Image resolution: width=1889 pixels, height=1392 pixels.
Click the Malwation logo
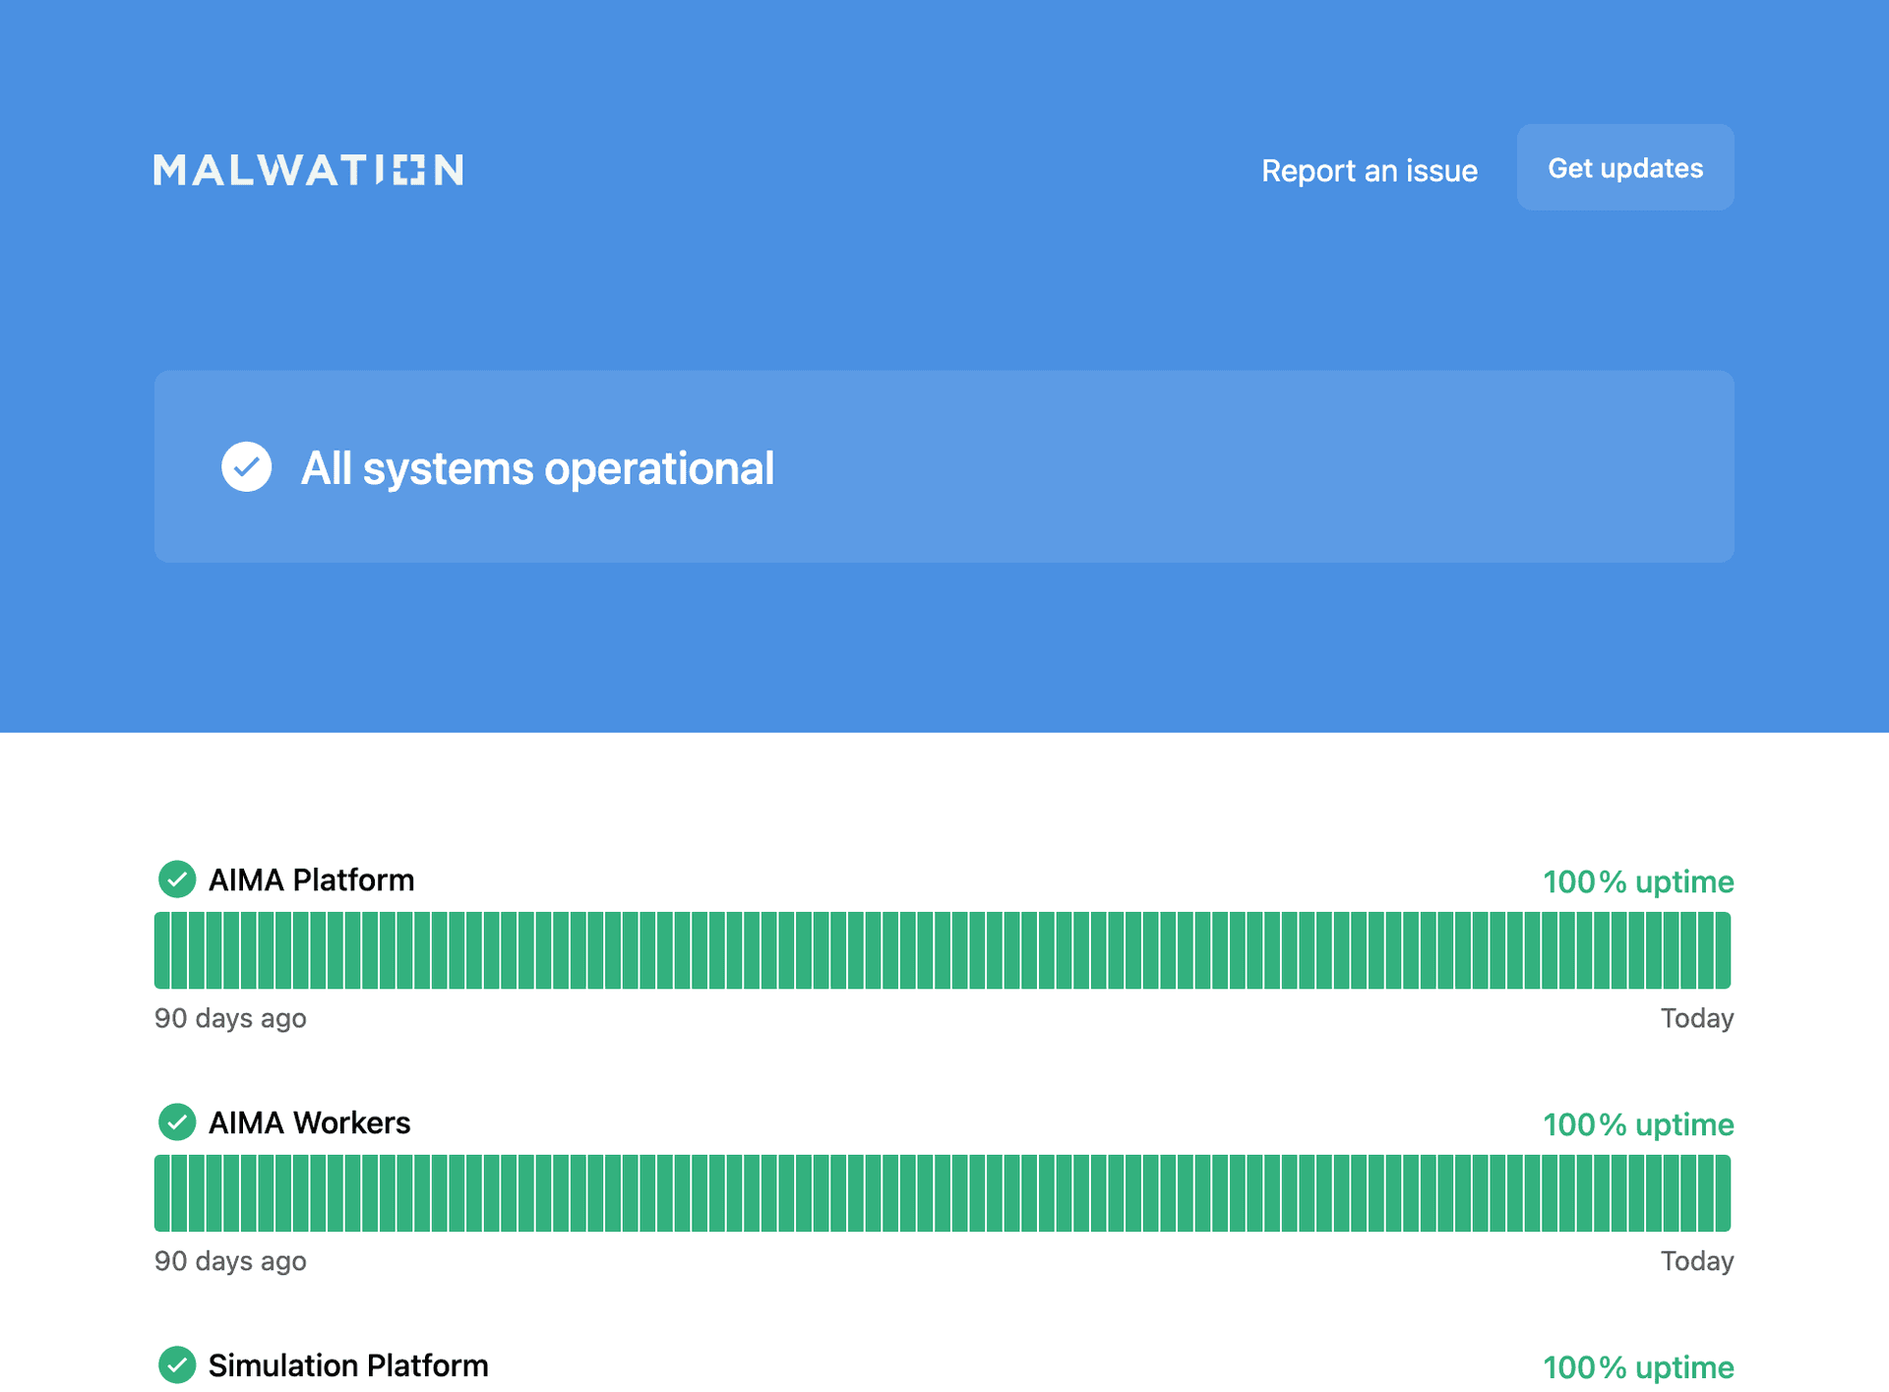point(308,170)
